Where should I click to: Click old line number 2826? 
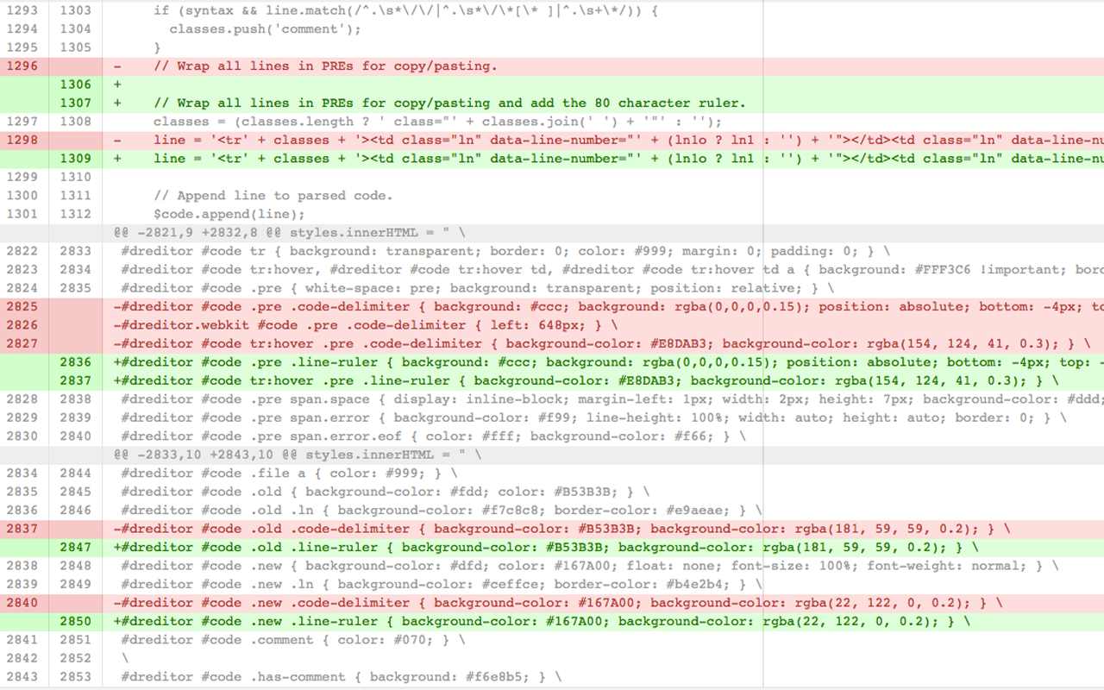[22, 325]
